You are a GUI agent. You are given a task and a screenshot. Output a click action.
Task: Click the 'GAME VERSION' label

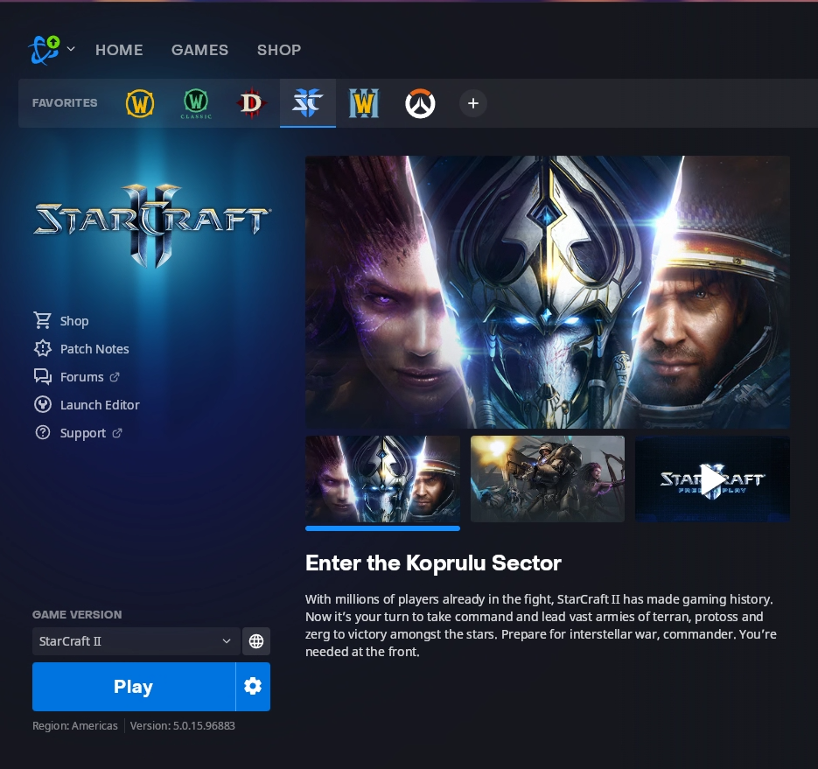(x=77, y=614)
